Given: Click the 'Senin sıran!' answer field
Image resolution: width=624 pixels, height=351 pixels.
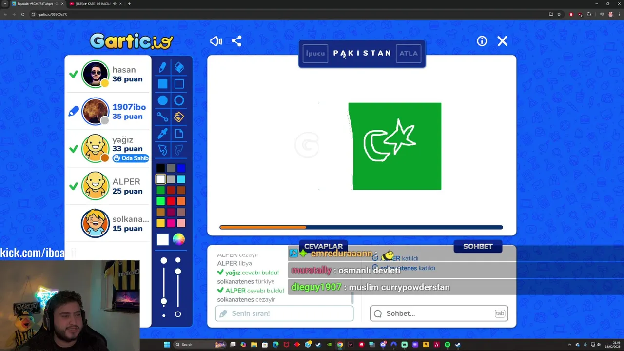Looking at the screenshot, I should tap(284, 313).
